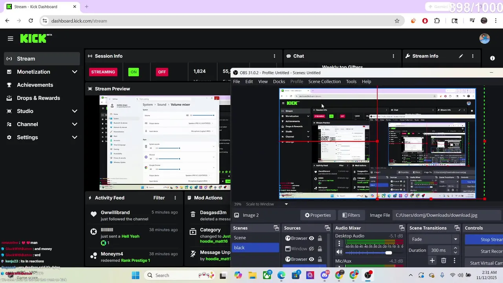Open Discord from the taskbar

[325, 275]
